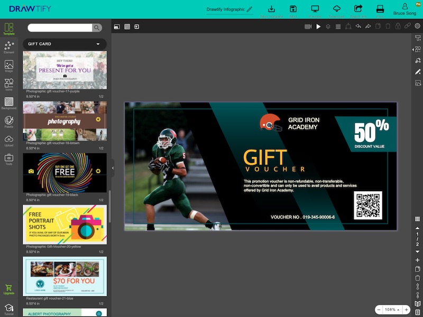
Task: Click the canvas background square icon
Action: 127,27
